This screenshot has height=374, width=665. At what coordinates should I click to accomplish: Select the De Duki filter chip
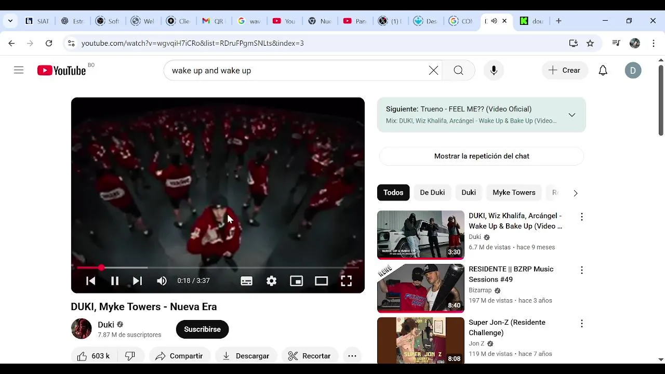[x=432, y=193]
